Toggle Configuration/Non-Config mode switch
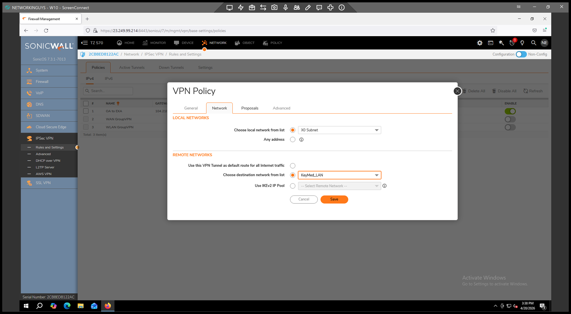 (521, 54)
